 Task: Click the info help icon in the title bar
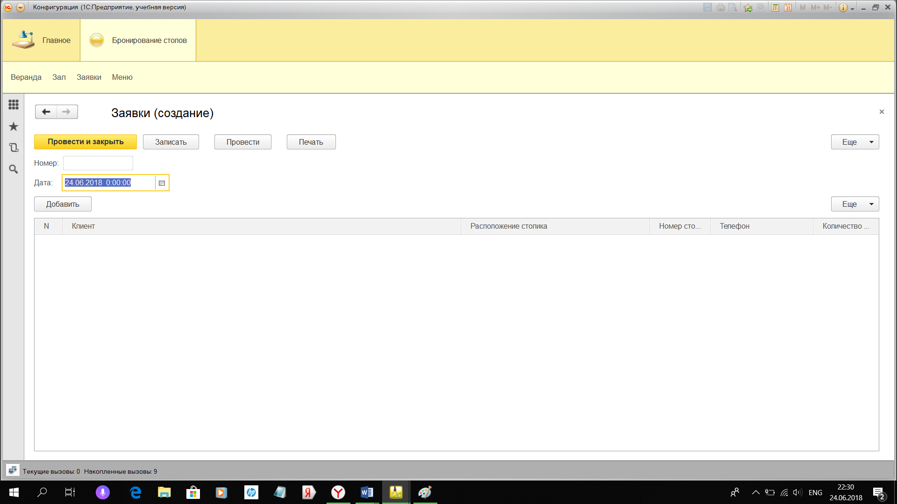point(843,7)
